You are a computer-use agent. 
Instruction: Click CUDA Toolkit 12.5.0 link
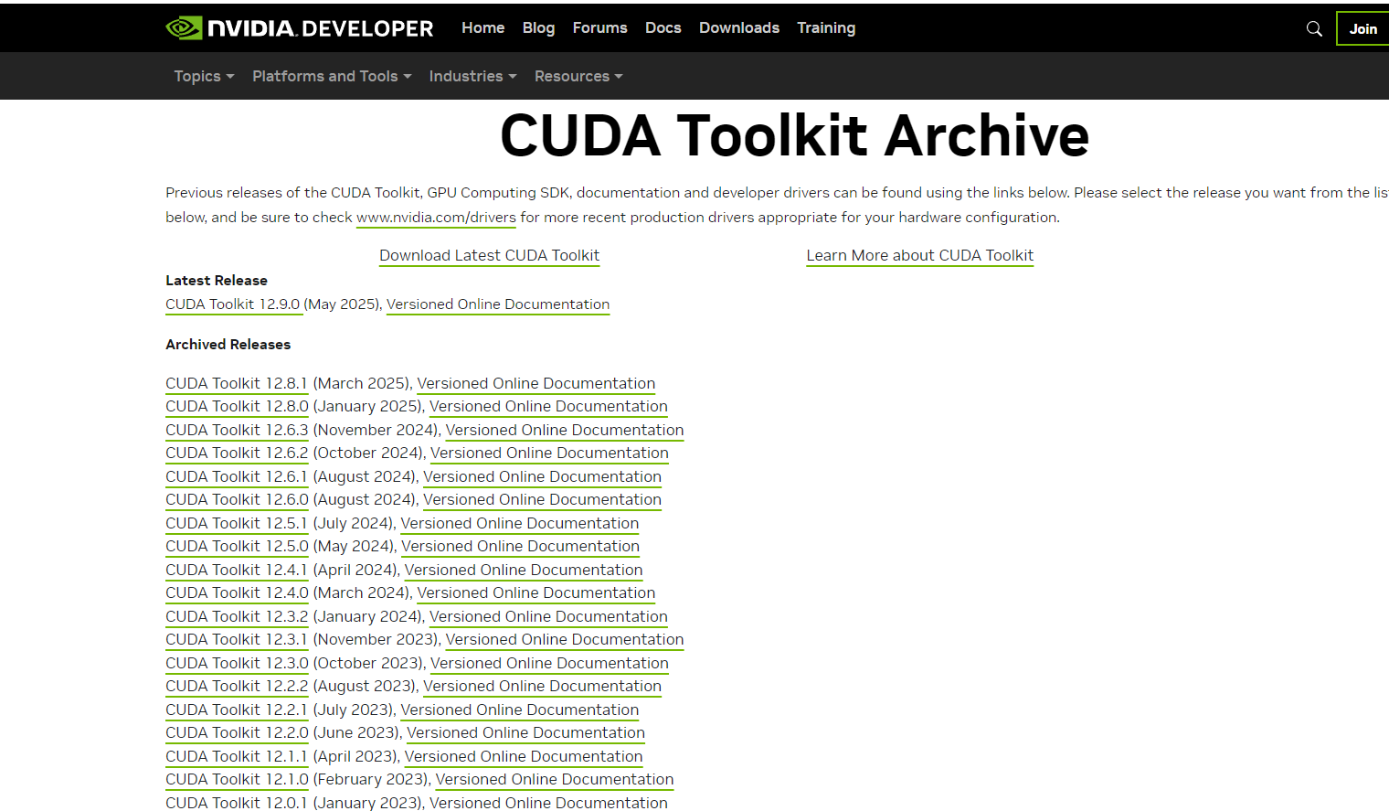click(237, 546)
